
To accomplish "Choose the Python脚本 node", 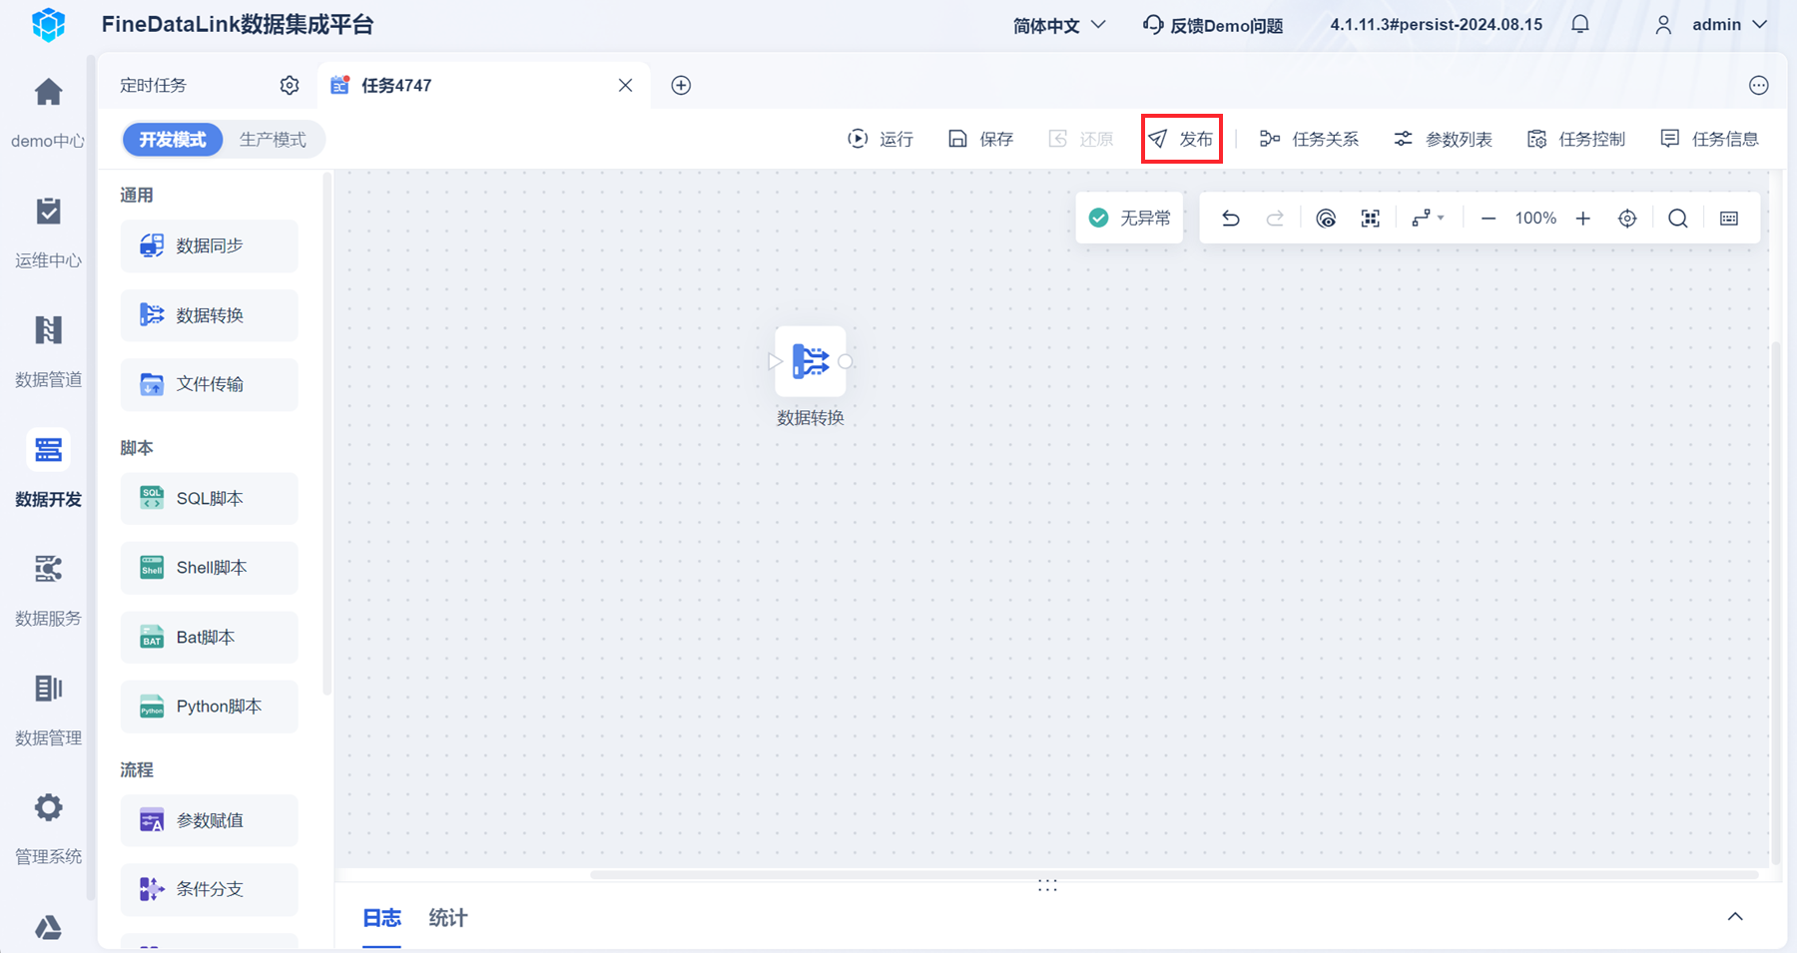I will coord(210,707).
